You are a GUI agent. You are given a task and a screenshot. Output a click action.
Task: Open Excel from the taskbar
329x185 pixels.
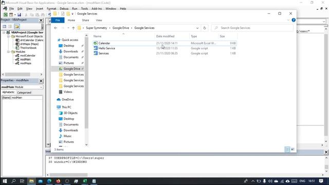tap(85, 181)
